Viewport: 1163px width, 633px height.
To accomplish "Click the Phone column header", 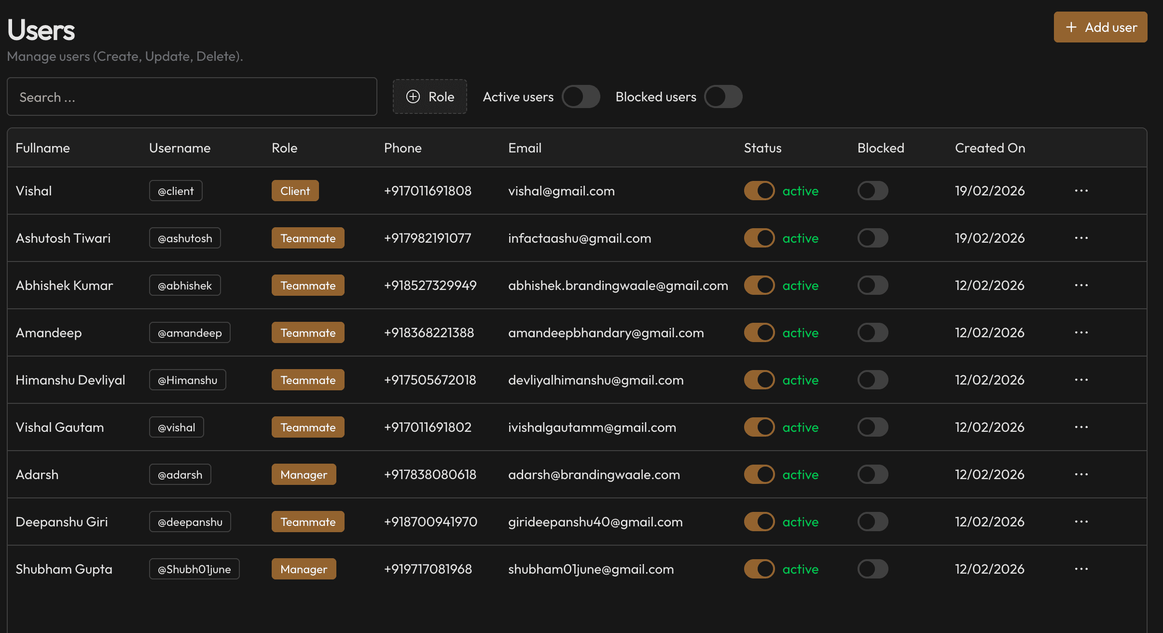I will click(x=402, y=148).
